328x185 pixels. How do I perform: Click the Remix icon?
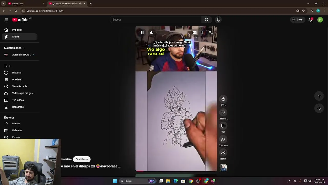tap(223, 152)
